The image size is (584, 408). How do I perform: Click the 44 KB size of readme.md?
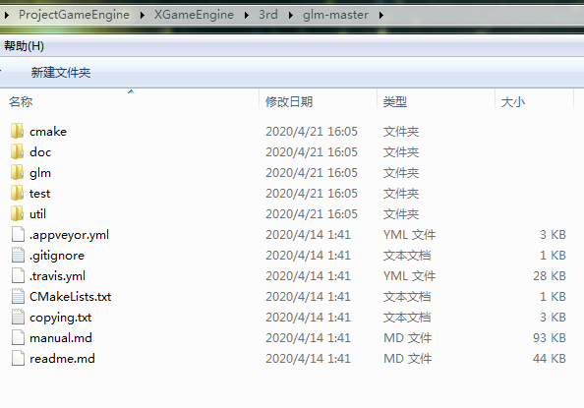pos(550,359)
